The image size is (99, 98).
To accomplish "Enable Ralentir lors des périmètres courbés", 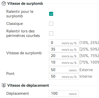I will pyautogui.click(x=51, y=33).
